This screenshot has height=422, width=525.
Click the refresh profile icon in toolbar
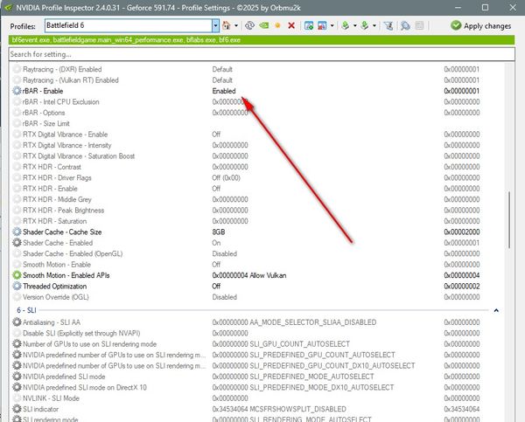(x=248, y=26)
